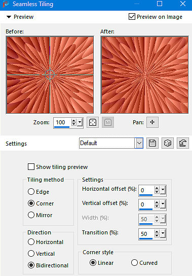Select Horizontal direction option
The width and height of the screenshot is (192, 276).
[31, 242]
